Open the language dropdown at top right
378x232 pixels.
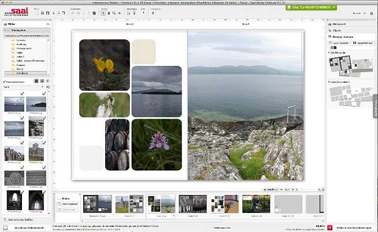pos(359,13)
